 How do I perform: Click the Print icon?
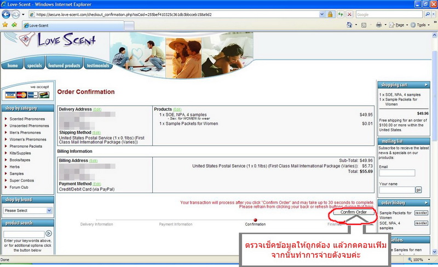click(379, 25)
